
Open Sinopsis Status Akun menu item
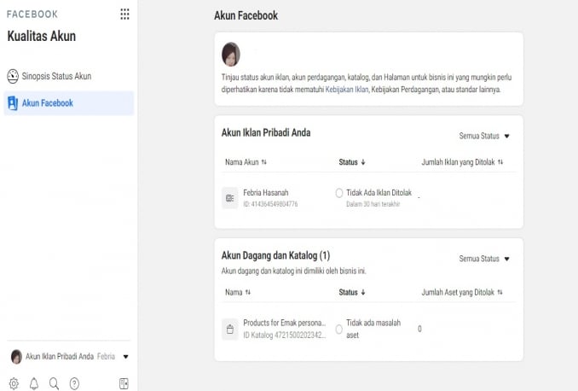pos(56,77)
